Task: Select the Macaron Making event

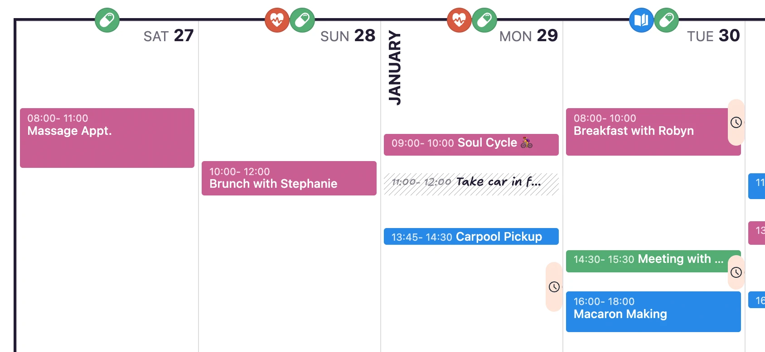Action: tap(654, 312)
